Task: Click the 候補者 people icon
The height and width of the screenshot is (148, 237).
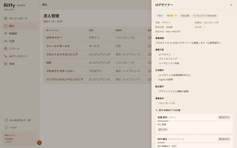Action: click(x=6, y=33)
